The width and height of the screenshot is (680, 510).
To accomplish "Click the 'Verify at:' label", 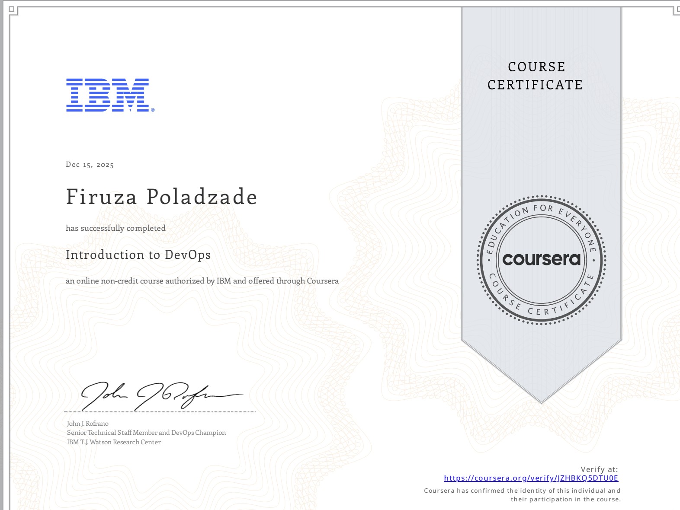I will coord(599,469).
